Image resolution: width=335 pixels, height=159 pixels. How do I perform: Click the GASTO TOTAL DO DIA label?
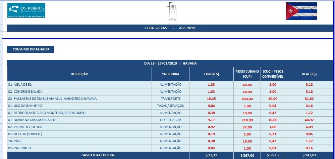pos(98,155)
